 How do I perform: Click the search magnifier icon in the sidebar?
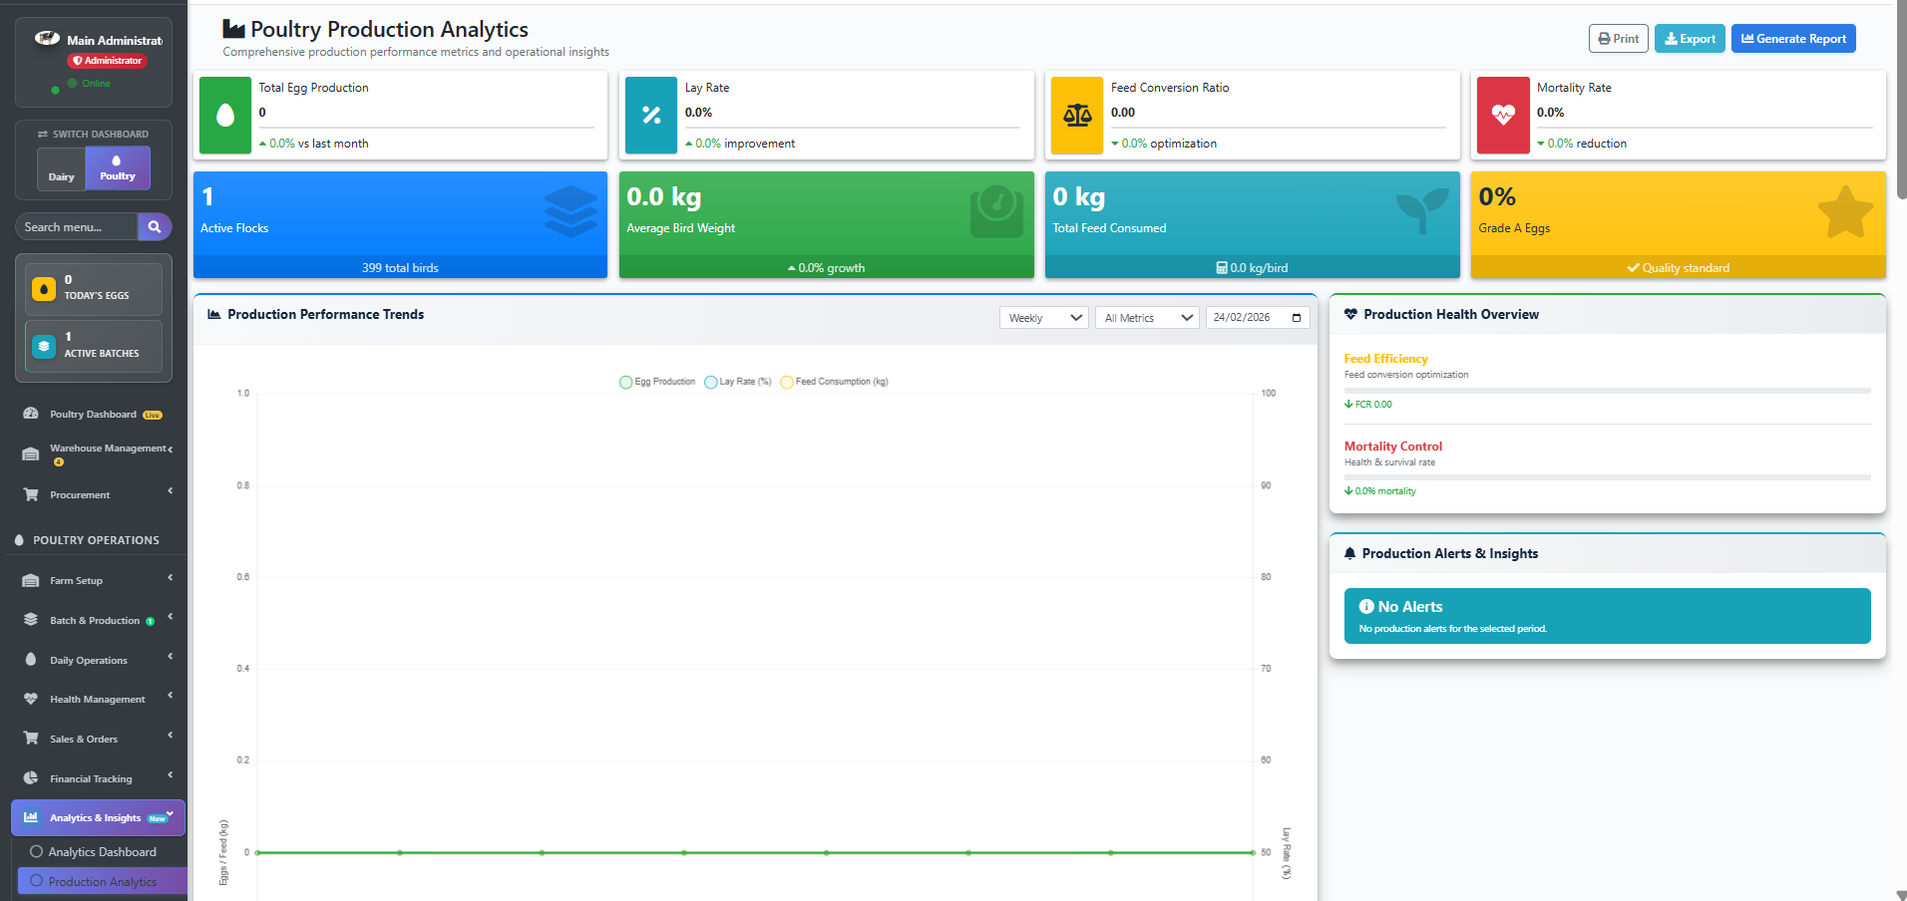tap(155, 226)
